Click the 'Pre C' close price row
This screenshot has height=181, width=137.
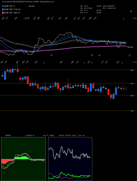[91, 12]
